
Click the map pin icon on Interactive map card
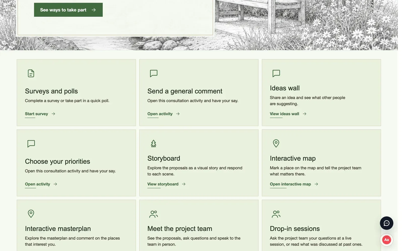(x=276, y=143)
